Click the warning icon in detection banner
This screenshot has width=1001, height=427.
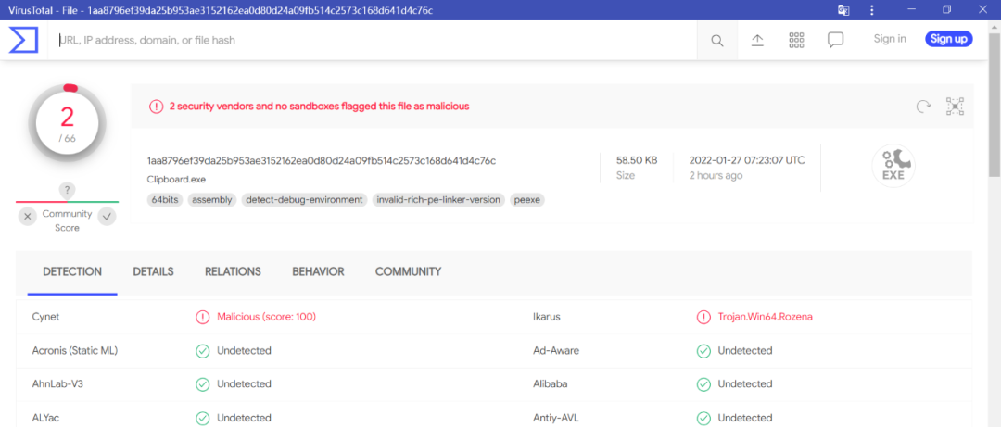coord(156,107)
